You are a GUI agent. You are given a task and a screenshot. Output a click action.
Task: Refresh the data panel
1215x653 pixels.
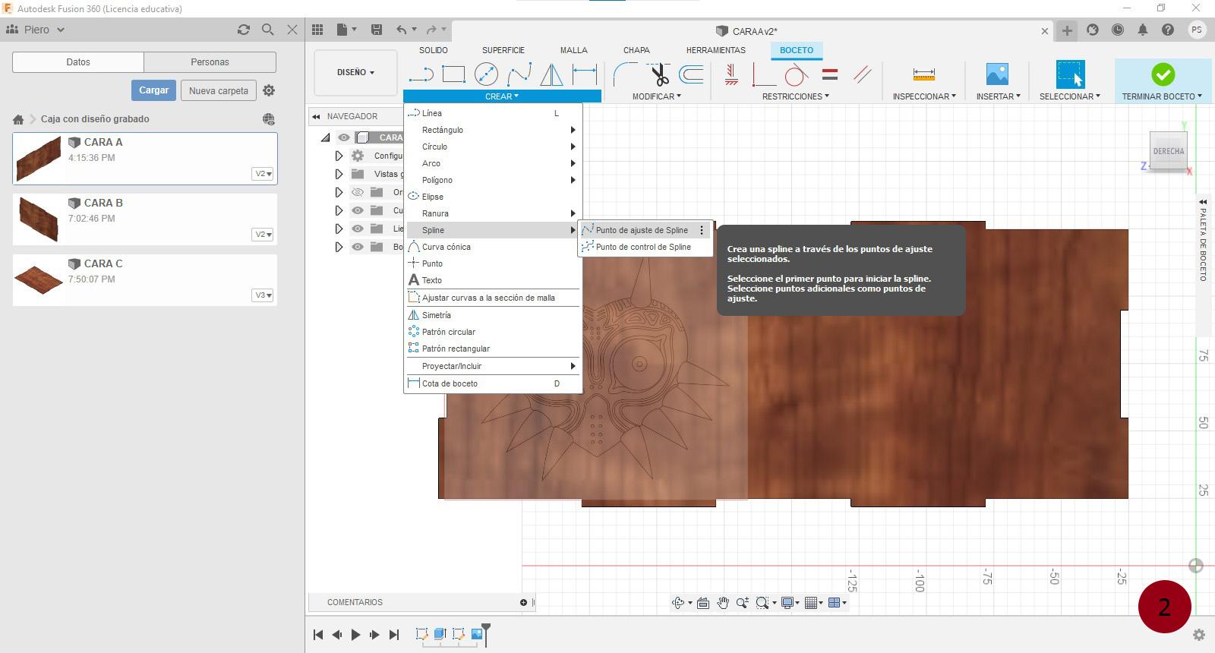243,30
